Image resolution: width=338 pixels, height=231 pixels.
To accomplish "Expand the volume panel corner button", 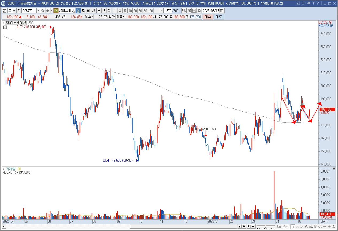I will [x=334, y=169].
